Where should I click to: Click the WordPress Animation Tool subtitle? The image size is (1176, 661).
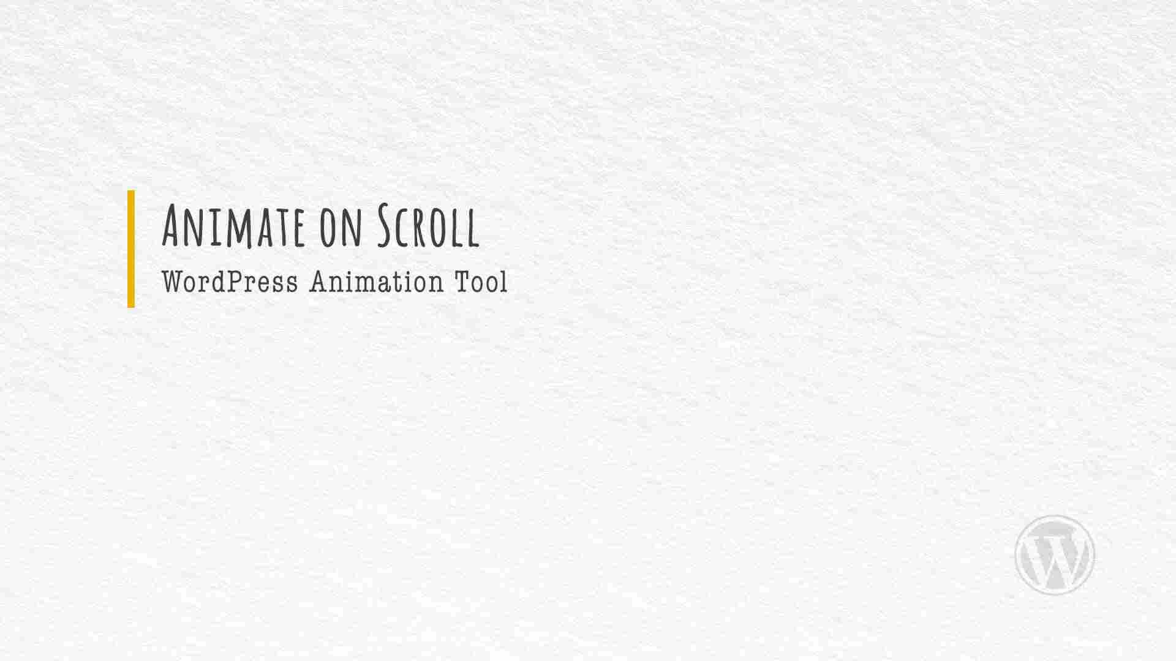333,283
